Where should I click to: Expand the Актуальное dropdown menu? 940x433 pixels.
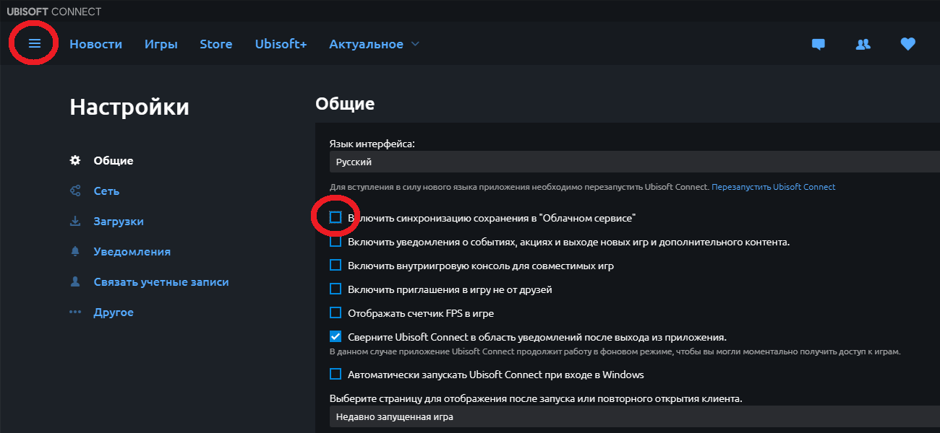(x=374, y=44)
